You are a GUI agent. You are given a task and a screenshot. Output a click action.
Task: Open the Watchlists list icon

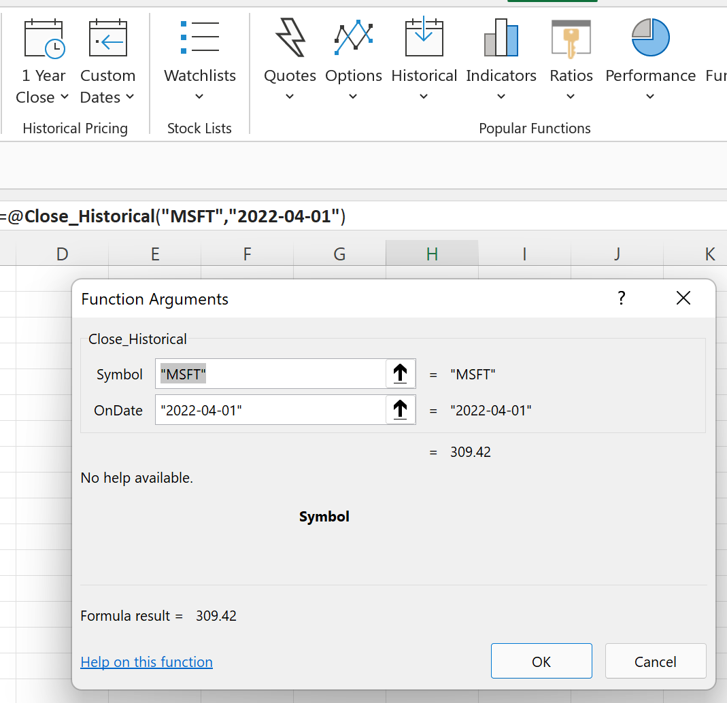coord(200,37)
